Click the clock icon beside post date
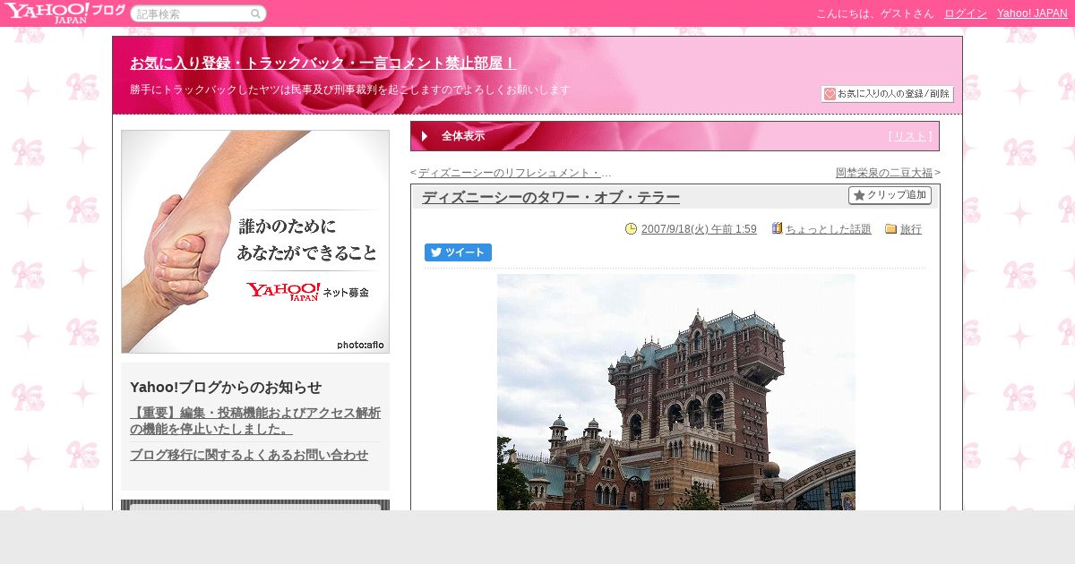Image resolution: width=1075 pixels, height=564 pixels. [x=631, y=229]
